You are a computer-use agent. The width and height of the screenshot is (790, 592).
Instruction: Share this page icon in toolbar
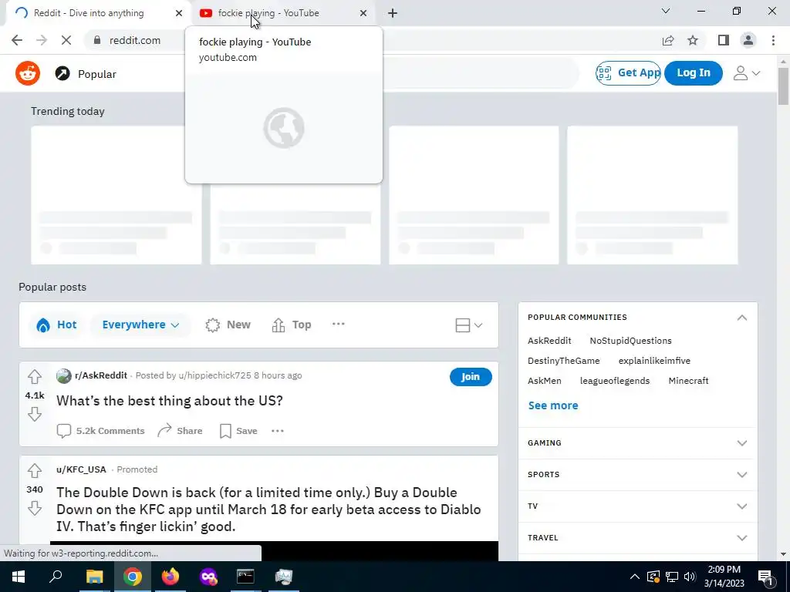[668, 40]
